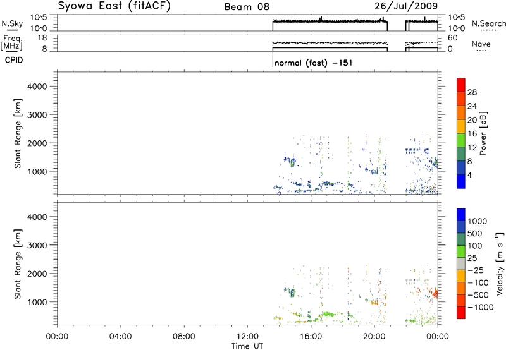
Task: Click the '18' frequency axis tick
Action: (x=42, y=38)
